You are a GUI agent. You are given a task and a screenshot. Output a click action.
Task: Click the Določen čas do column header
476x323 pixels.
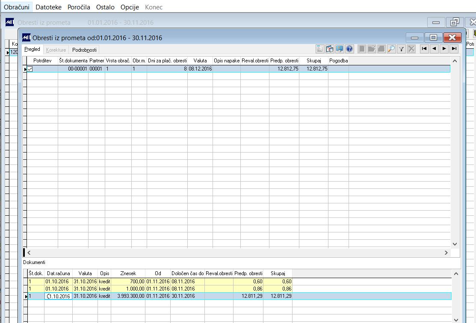pos(188,273)
